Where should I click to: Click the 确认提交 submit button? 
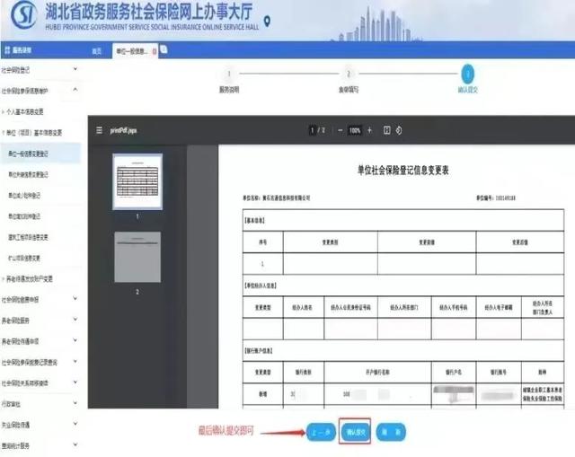(355, 432)
